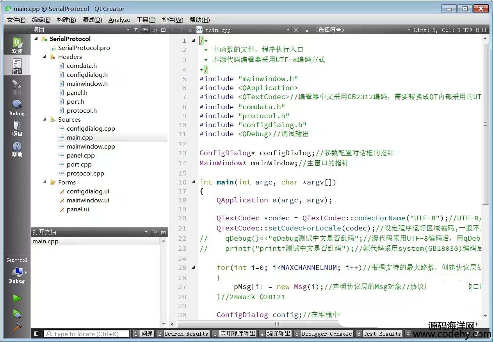Click the project tree filter icon
The height and width of the screenshot is (342, 493).
coord(136,30)
